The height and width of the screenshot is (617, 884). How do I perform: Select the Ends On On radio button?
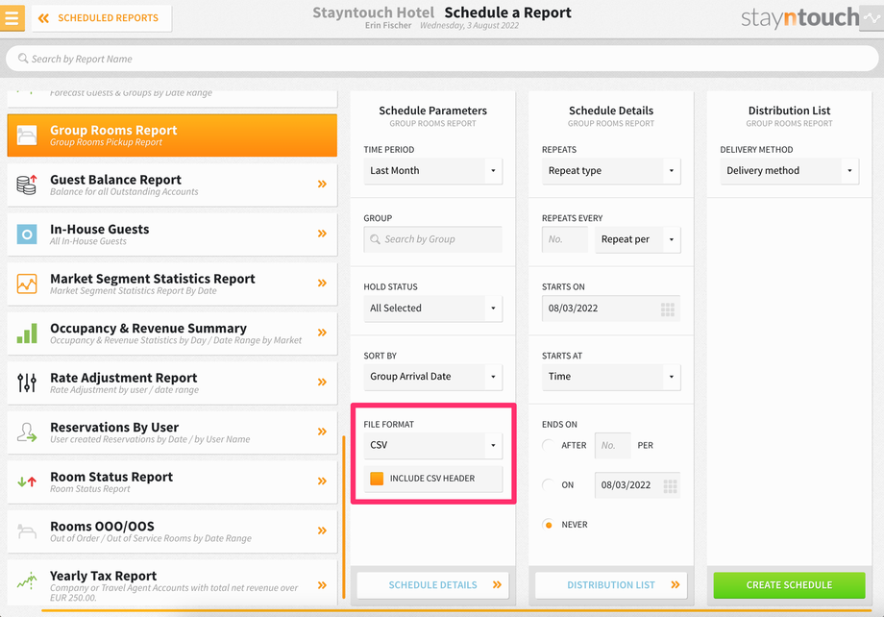pos(548,485)
